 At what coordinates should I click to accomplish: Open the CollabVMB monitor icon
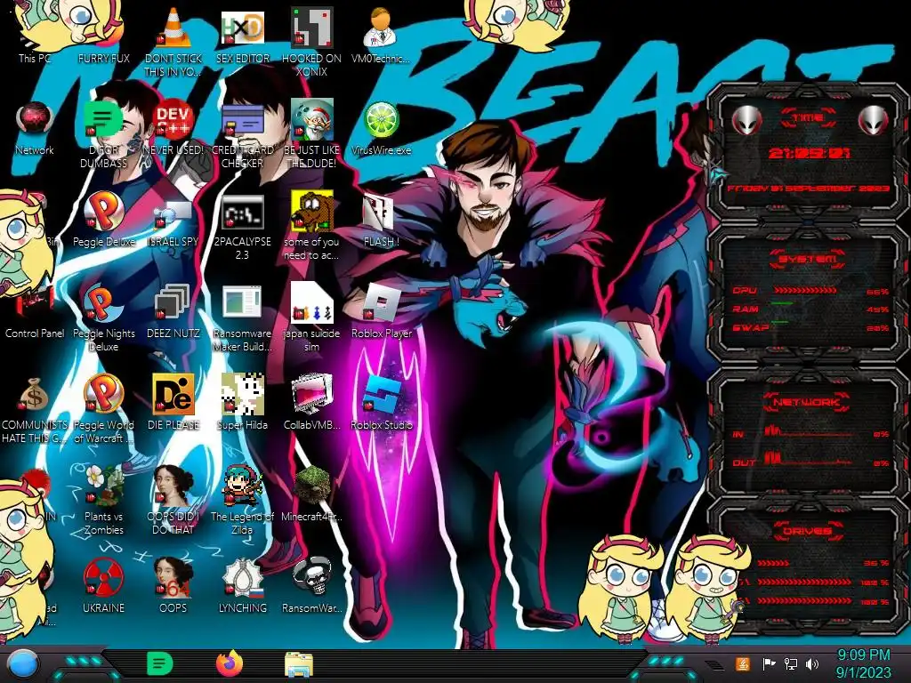coord(312,403)
